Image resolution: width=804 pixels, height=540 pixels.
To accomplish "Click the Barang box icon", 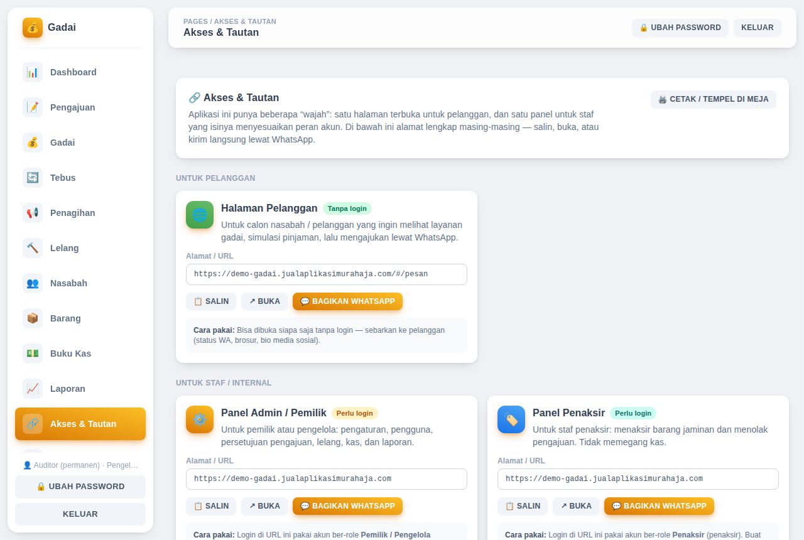I will click(x=33, y=318).
